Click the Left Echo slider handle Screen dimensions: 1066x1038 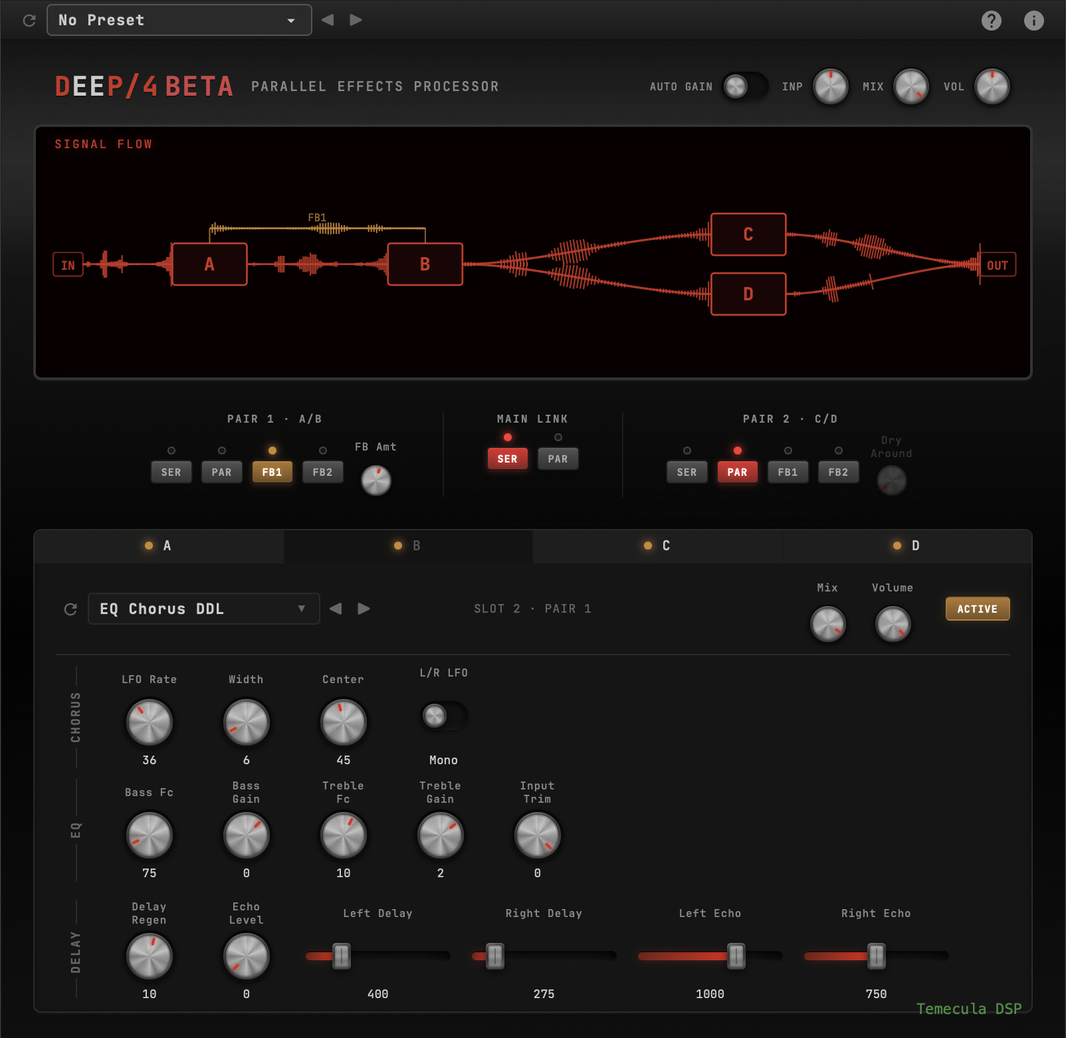(736, 956)
